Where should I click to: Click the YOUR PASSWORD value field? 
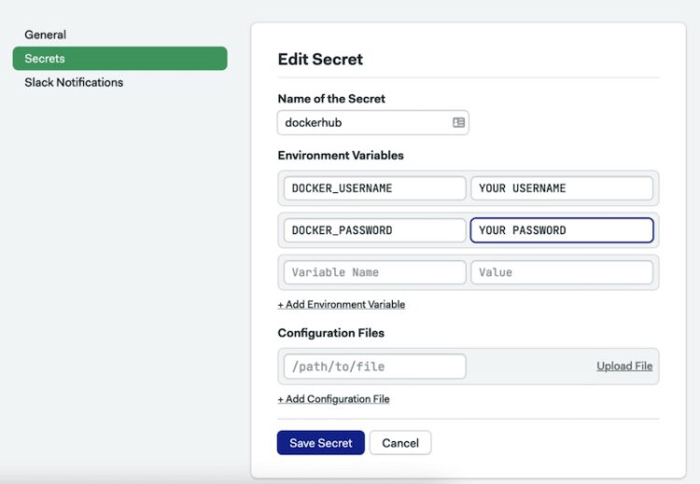(x=562, y=230)
